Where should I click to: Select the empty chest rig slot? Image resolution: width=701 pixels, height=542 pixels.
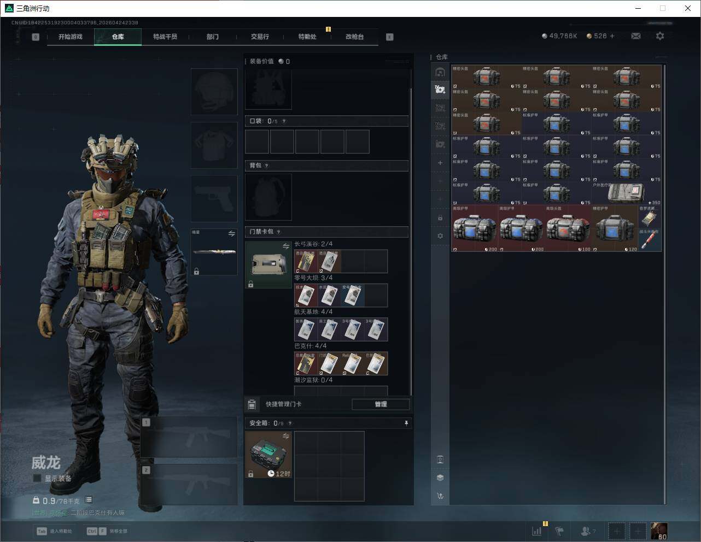point(268,89)
